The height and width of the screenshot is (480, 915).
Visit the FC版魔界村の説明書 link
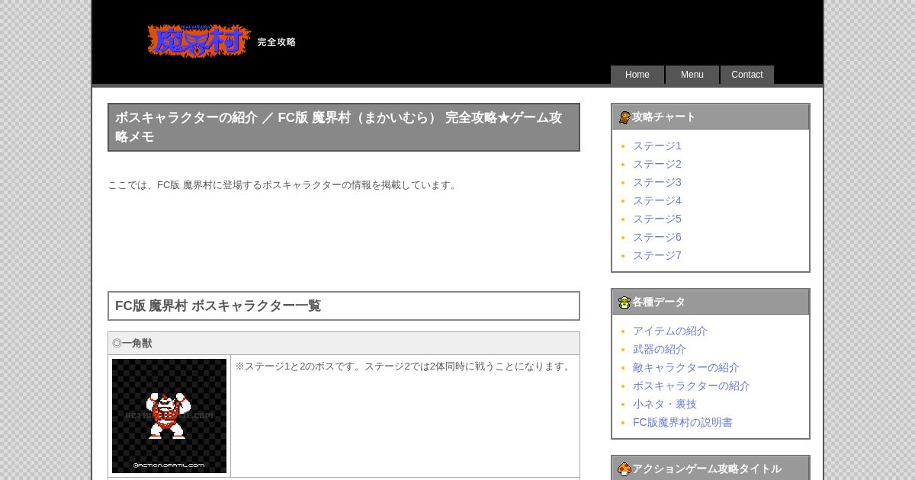[682, 422]
